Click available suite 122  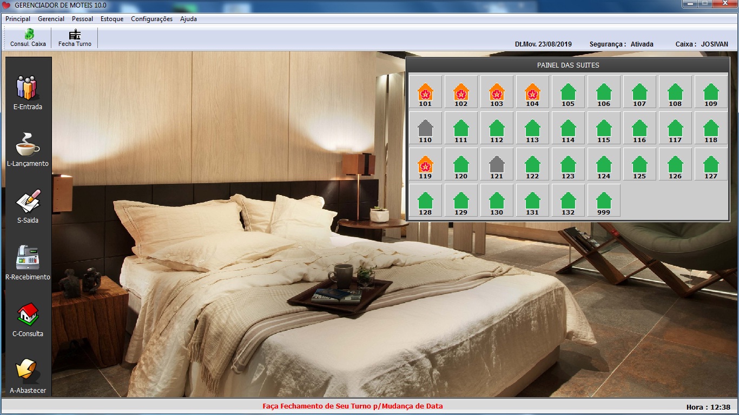[x=532, y=164]
